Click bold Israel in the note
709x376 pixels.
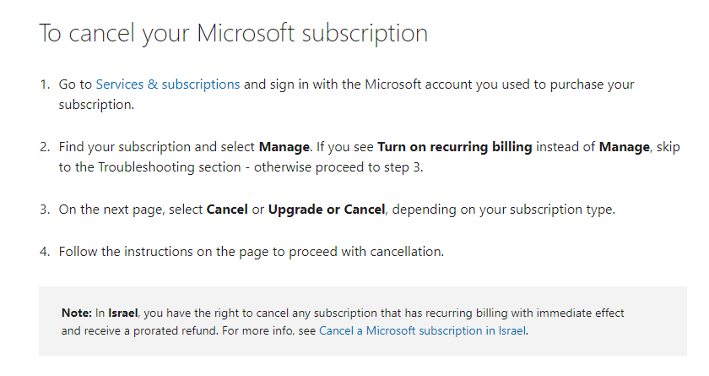point(123,313)
